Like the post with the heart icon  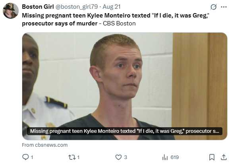pyautogui.click(x=118, y=157)
